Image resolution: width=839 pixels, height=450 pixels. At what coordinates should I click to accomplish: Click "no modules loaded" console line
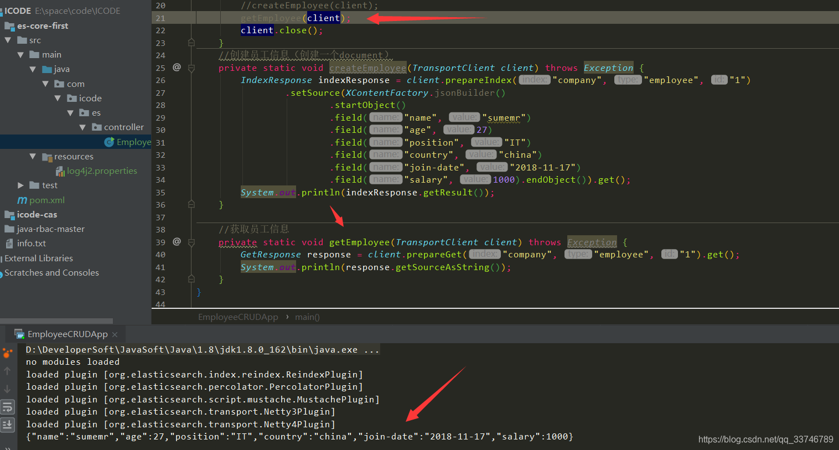click(x=72, y=361)
